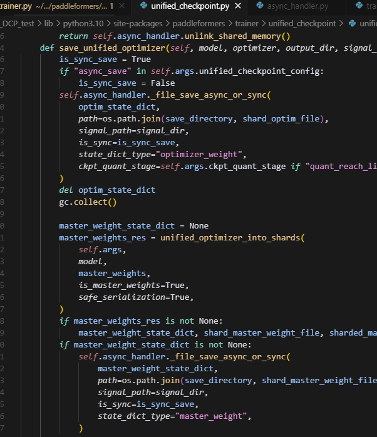The width and height of the screenshot is (377, 437).
Task: Click the unified_optimizer_into_shards function call
Action: click(x=231, y=237)
